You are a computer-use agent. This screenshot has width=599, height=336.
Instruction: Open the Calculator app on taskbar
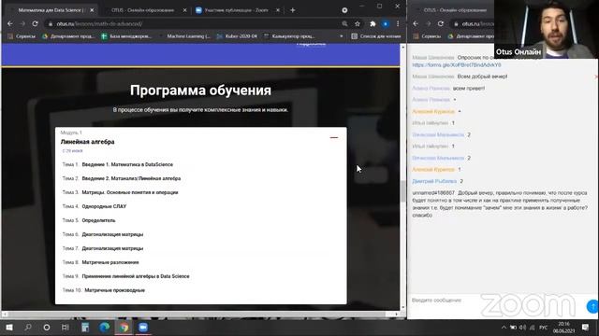(85, 328)
